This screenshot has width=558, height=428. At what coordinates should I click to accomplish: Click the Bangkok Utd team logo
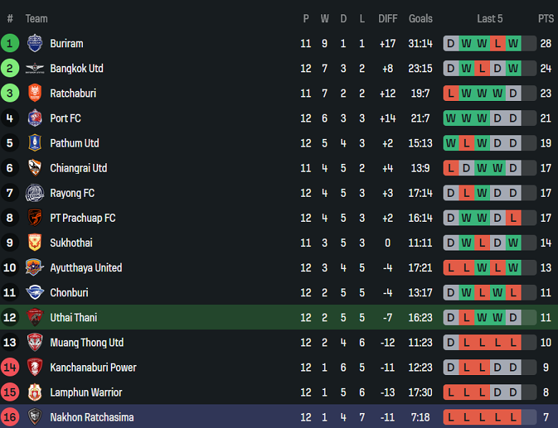(34, 69)
